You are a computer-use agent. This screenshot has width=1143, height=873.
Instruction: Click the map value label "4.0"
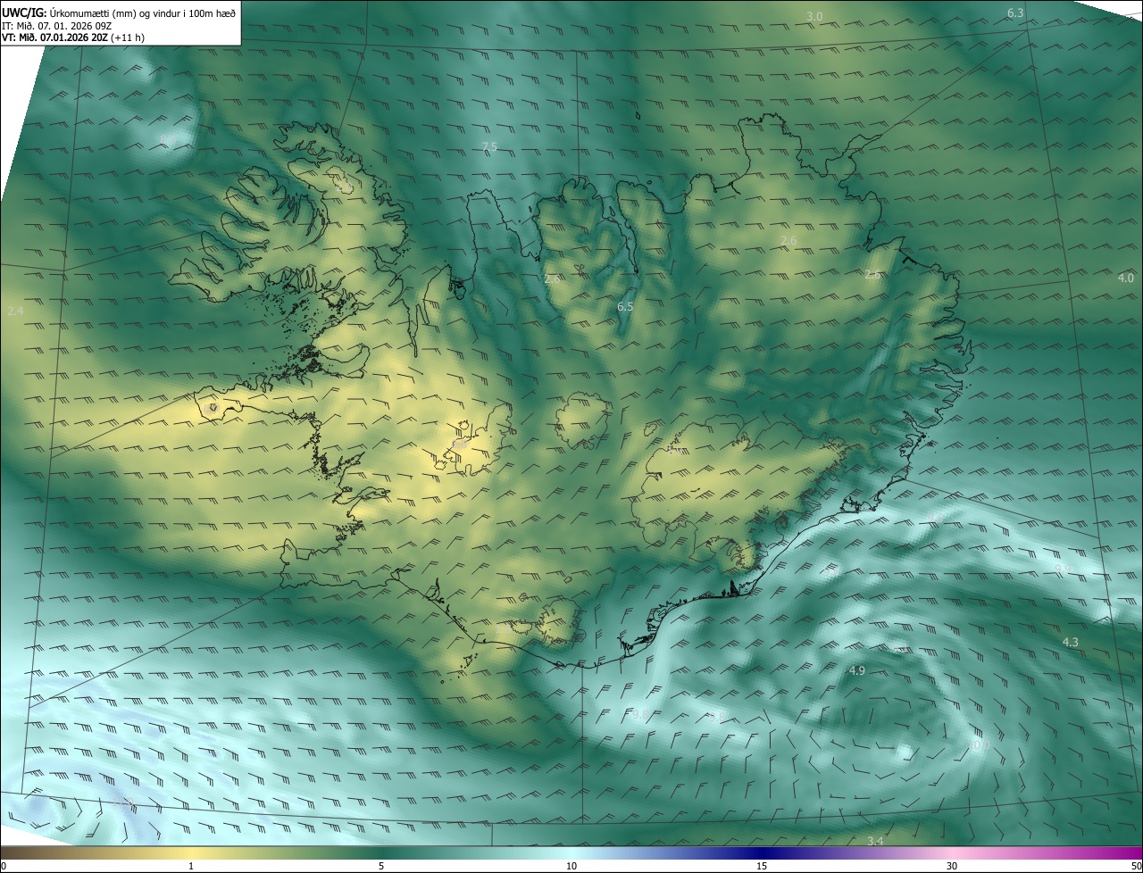coord(1125,279)
